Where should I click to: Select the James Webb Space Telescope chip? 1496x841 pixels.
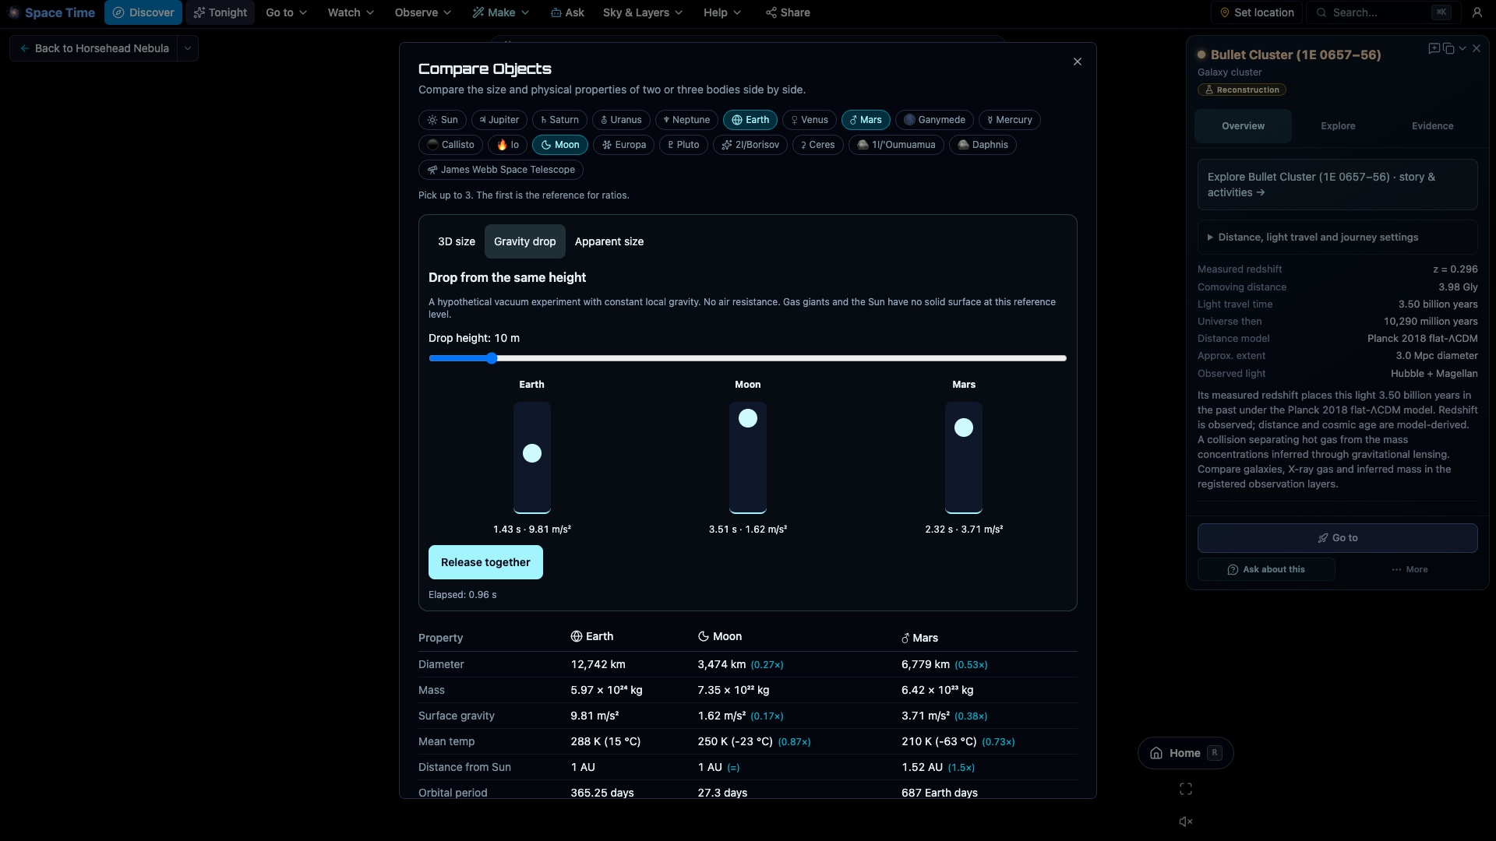[501, 170]
